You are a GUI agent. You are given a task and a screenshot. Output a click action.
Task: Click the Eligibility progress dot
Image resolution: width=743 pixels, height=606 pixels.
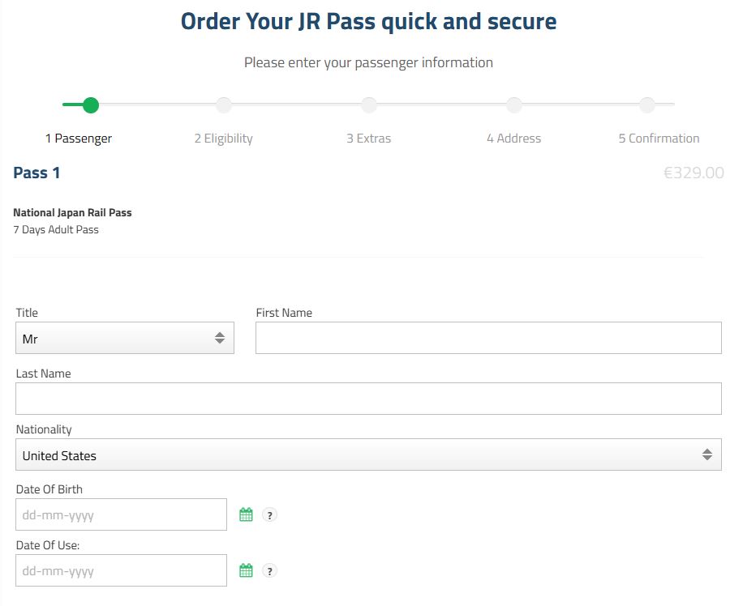(224, 105)
